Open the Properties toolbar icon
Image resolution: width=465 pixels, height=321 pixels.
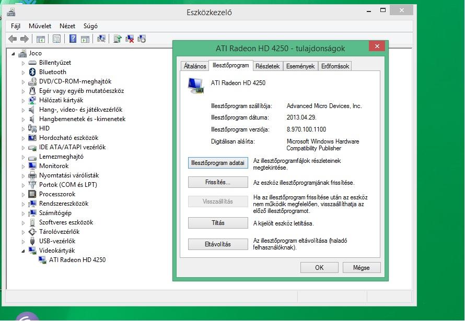coord(56,39)
